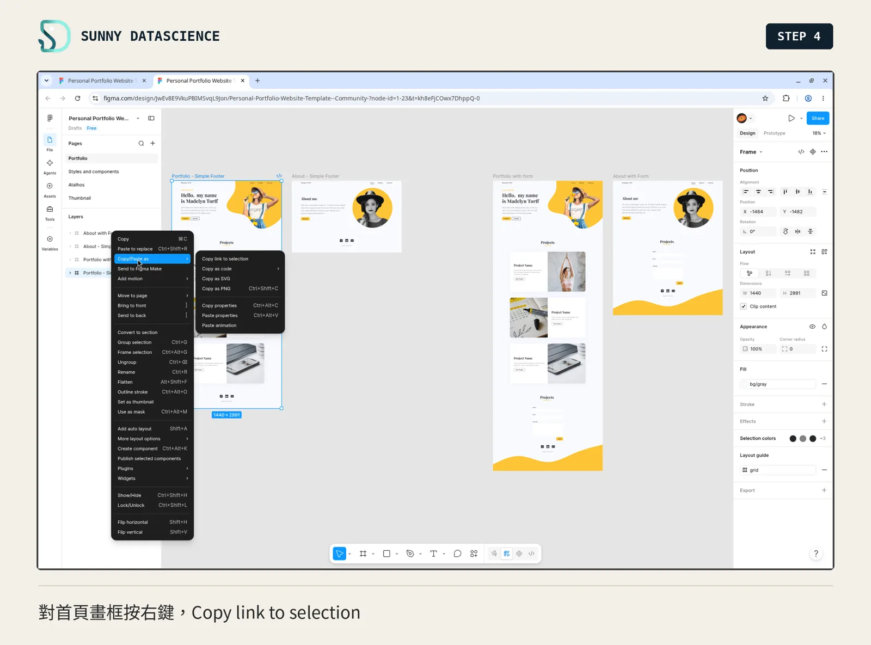
Task: Select the Text tool
Action: coord(433,554)
